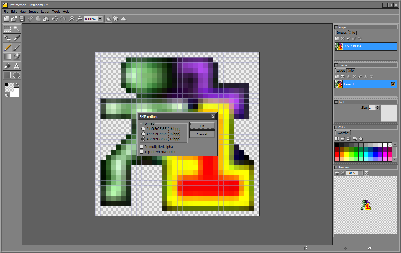
Task: Collapse the Color panel header
Action: [336, 127]
